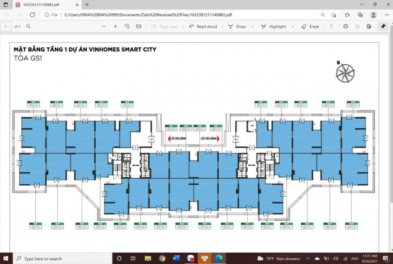Open the tab actions menu icon
393x264 pixels.
[x=6, y=4]
